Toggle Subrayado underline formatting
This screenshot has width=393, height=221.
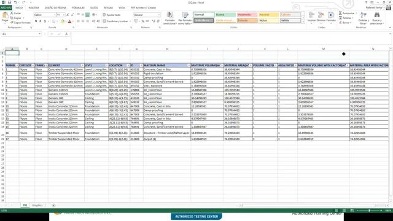[x=45, y=21]
